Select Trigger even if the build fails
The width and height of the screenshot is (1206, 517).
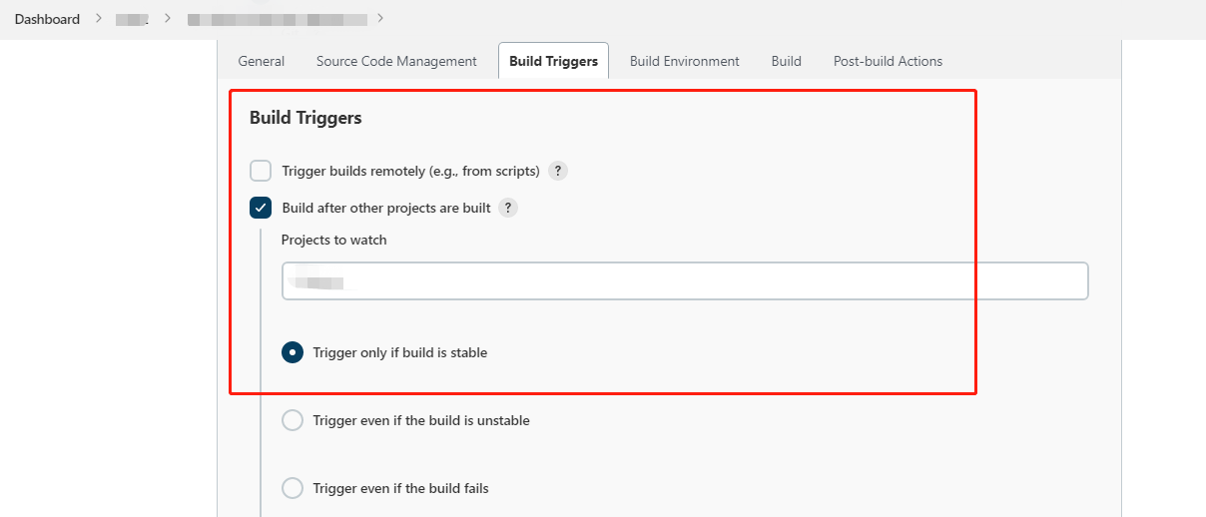coord(293,488)
